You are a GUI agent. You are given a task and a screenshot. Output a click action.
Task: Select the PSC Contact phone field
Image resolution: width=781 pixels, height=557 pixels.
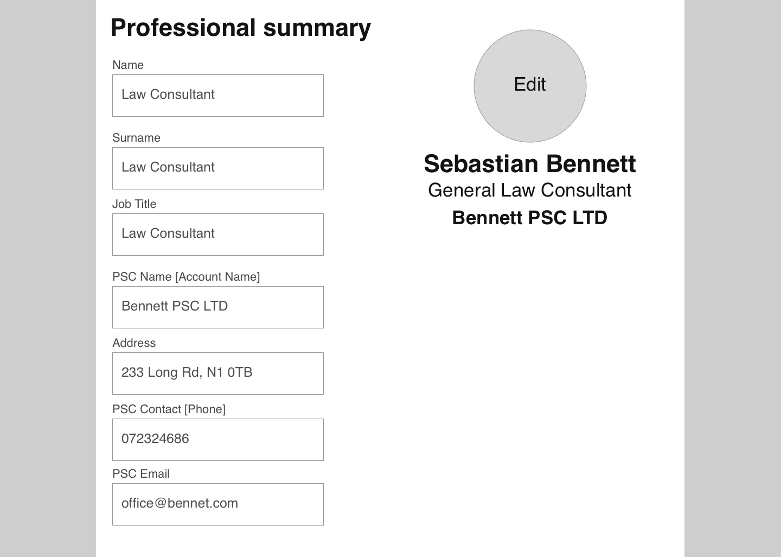(x=218, y=440)
